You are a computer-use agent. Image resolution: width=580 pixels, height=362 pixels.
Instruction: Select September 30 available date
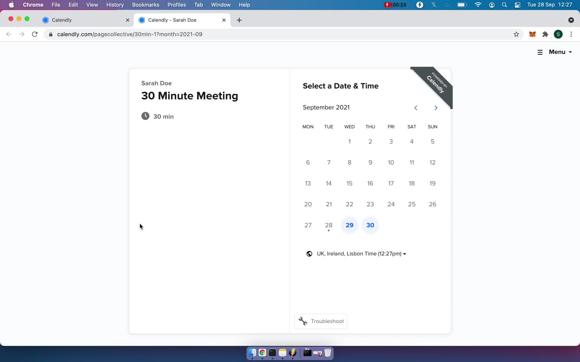coord(370,225)
